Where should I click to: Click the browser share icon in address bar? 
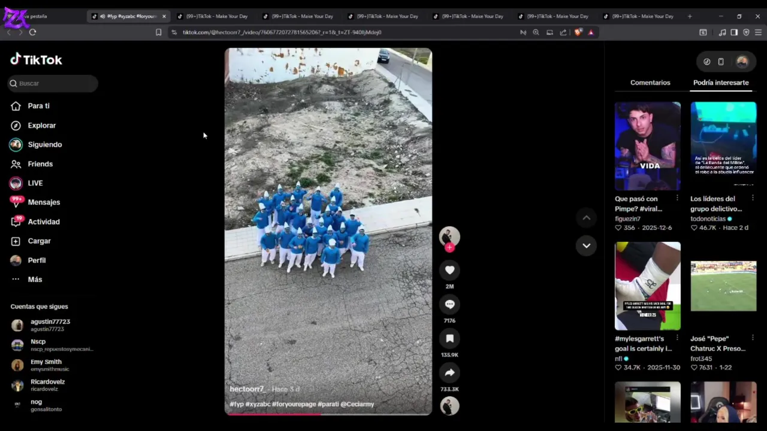point(563,32)
